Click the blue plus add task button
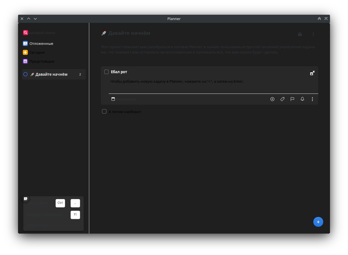Viewport: 348px width, 255px height. tap(318, 222)
